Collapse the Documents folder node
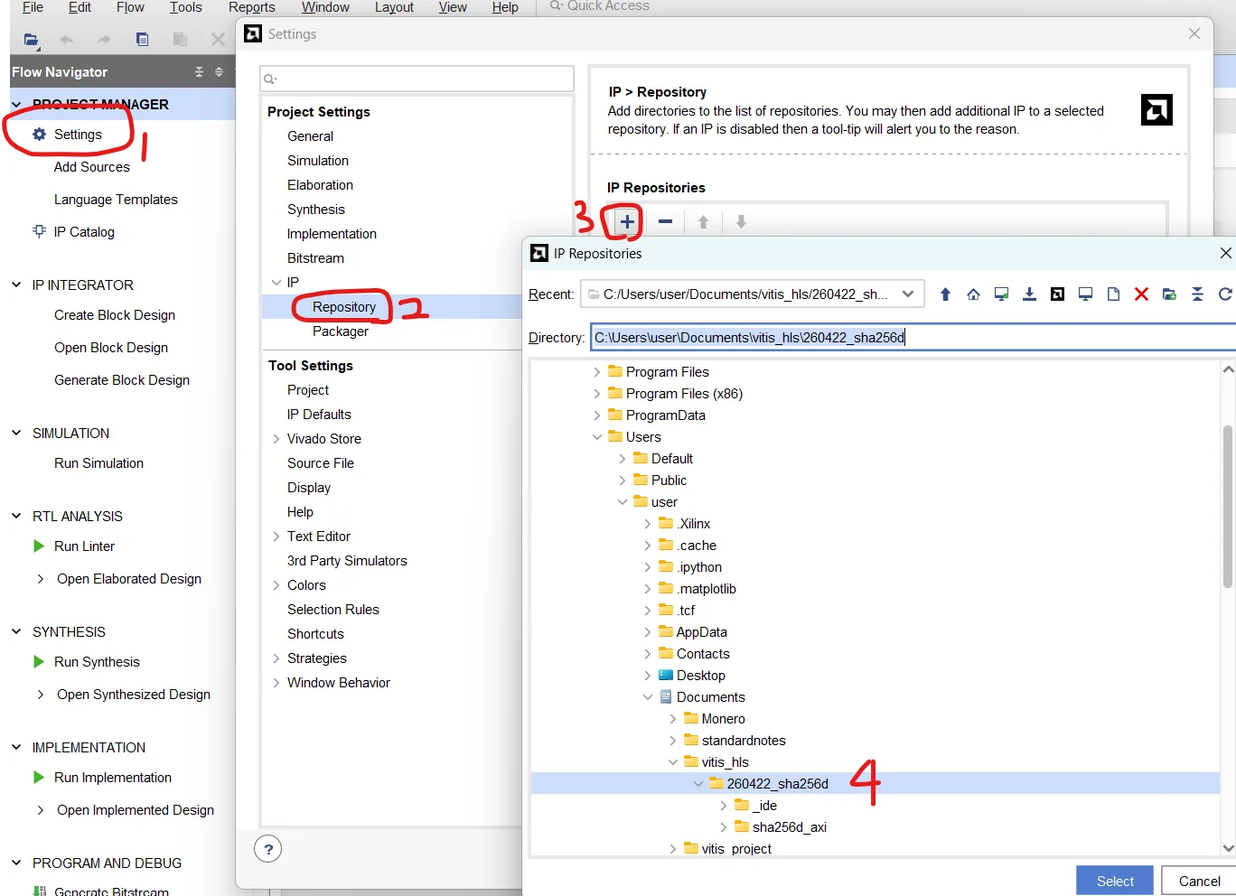This screenshot has width=1236, height=896. (x=647, y=697)
